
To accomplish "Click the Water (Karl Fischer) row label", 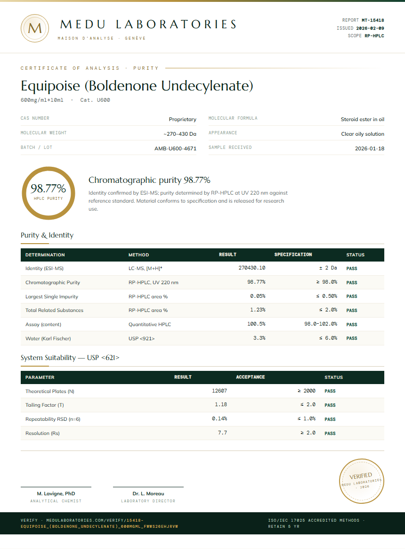I will coord(49,338).
